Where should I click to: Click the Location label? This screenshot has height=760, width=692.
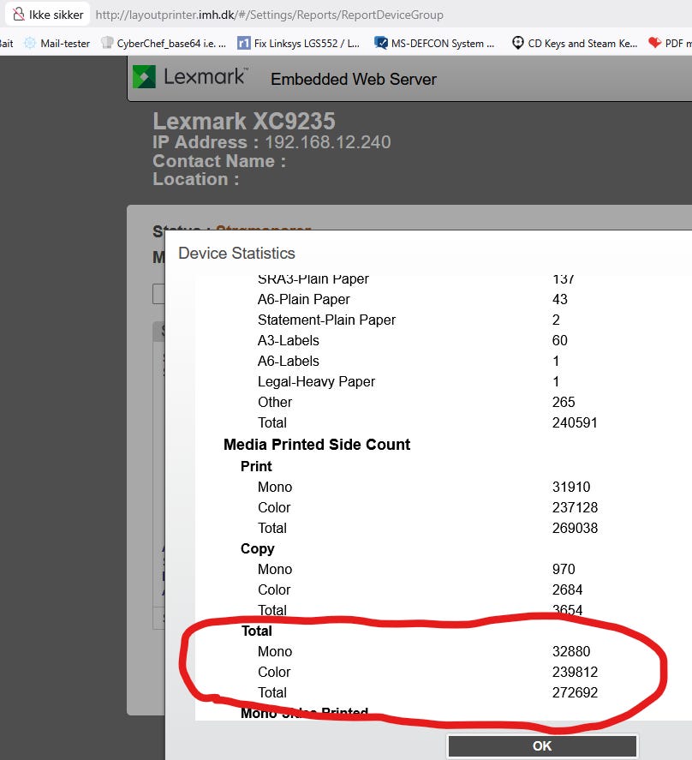[196, 179]
